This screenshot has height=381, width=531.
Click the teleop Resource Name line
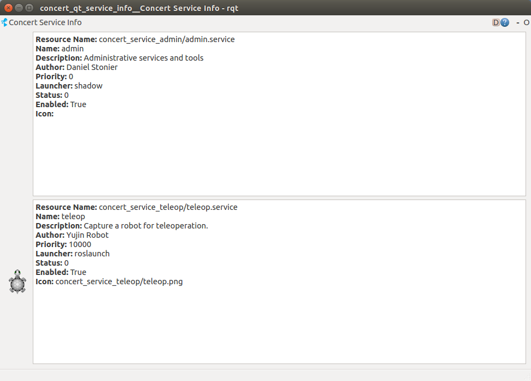[137, 207]
